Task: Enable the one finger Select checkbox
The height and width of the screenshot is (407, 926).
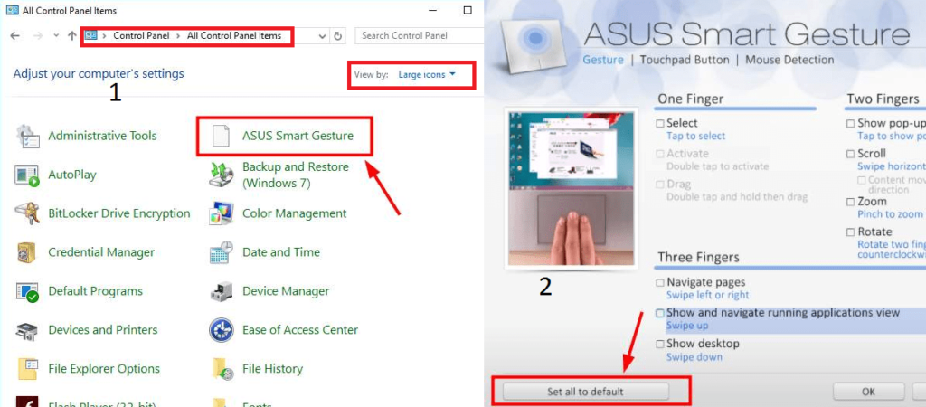Action: 660,124
